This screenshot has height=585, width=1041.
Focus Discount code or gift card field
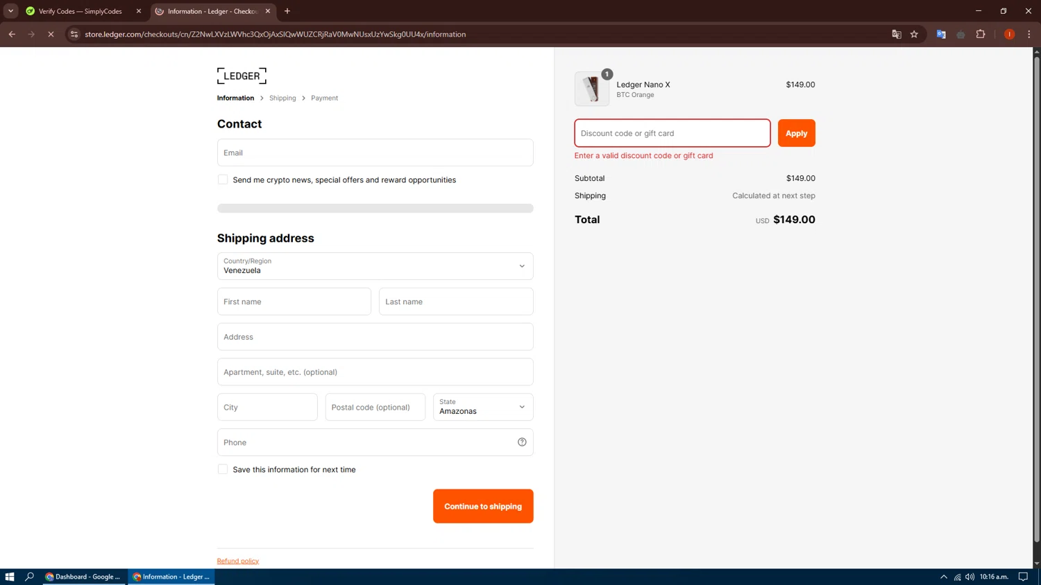coord(672,133)
